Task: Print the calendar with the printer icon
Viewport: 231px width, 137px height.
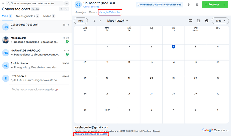Action: [207, 21]
